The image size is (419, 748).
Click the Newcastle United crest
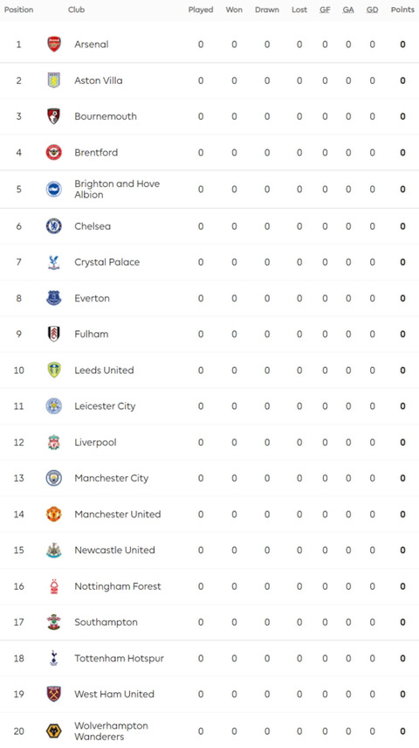click(x=54, y=550)
